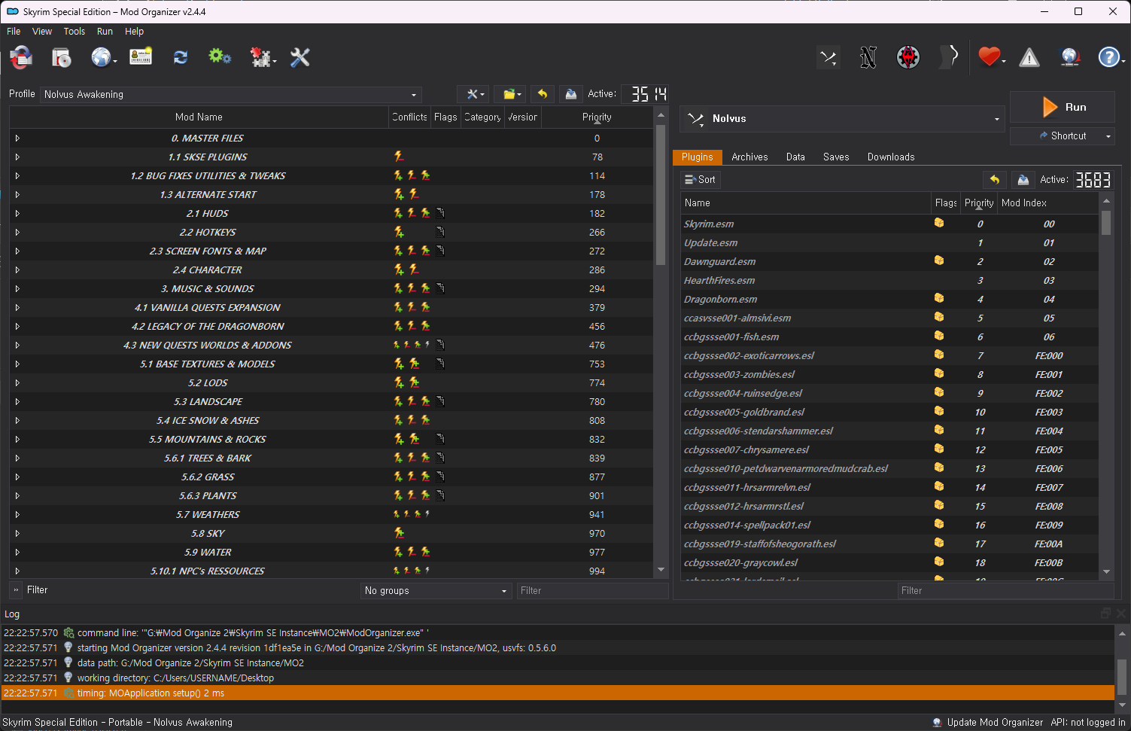Create mod list backup icon
This screenshot has height=731, width=1131.
[x=570, y=94]
